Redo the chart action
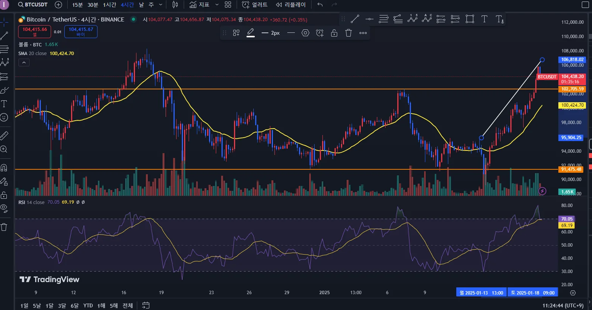The image size is (592, 310). coord(334,5)
